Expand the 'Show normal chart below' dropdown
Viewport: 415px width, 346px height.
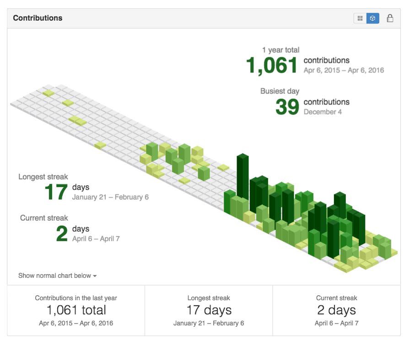pos(57,276)
